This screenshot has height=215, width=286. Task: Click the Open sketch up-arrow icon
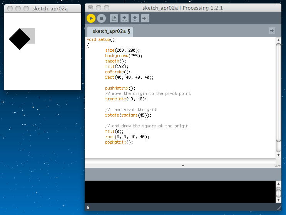tap(124, 18)
